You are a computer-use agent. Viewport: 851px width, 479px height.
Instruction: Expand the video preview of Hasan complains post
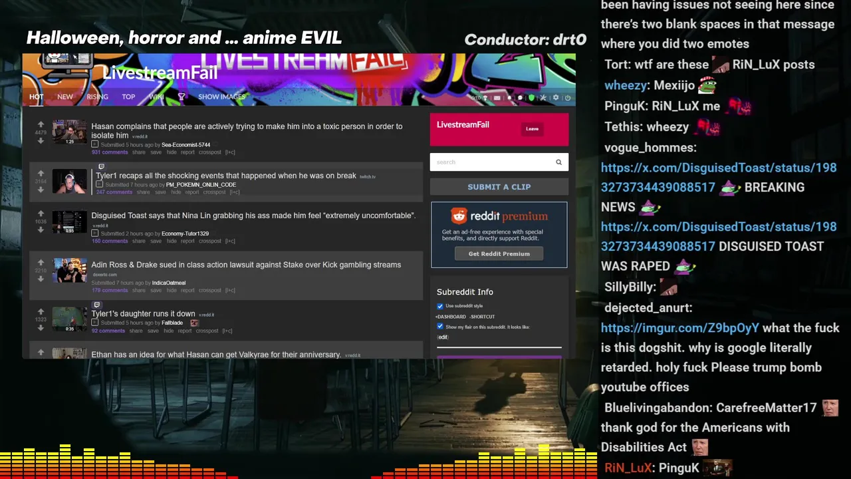click(x=94, y=144)
